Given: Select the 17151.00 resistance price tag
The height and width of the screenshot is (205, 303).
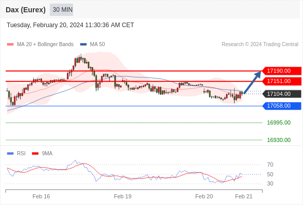Looking at the screenshot, I should pyautogui.click(x=282, y=81).
